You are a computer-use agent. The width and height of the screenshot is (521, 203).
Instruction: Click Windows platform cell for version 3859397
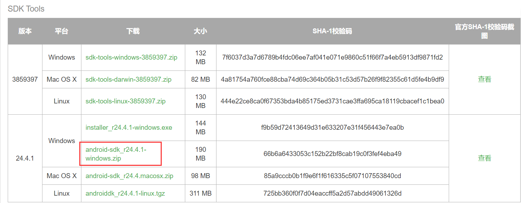coord(62,57)
